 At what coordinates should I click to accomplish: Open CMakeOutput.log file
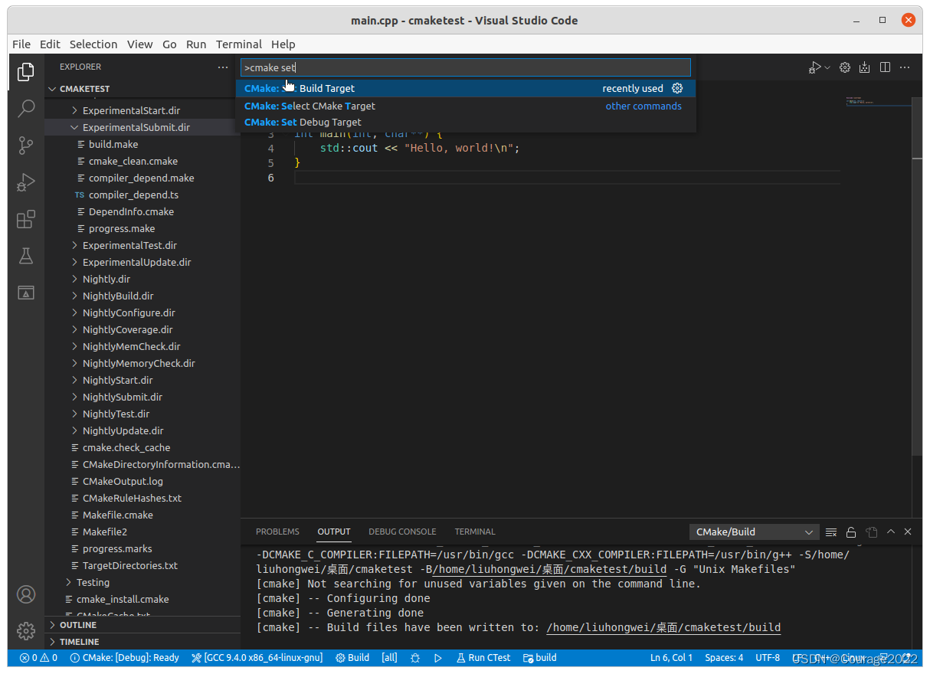(x=142, y=481)
